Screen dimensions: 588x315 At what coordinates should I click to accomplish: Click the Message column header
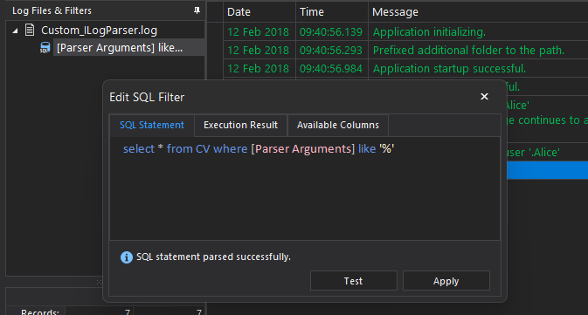[478, 12]
